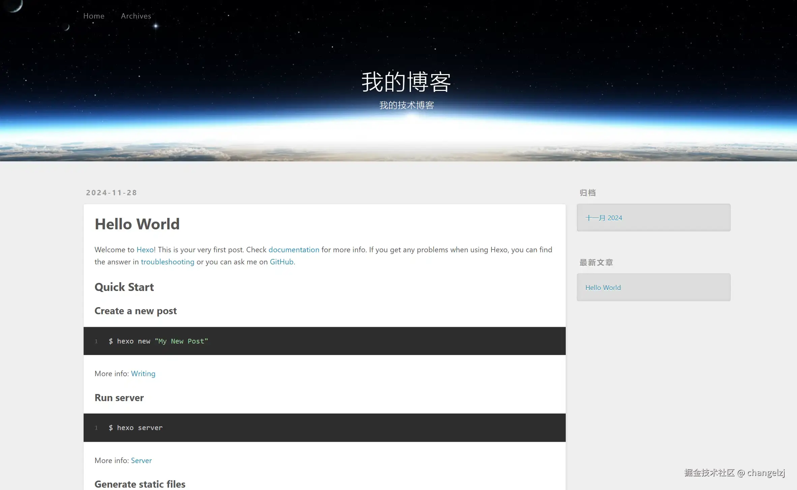The width and height of the screenshot is (797, 490).
Task: Click the 我的博客 site title
Action: tap(406, 82)
